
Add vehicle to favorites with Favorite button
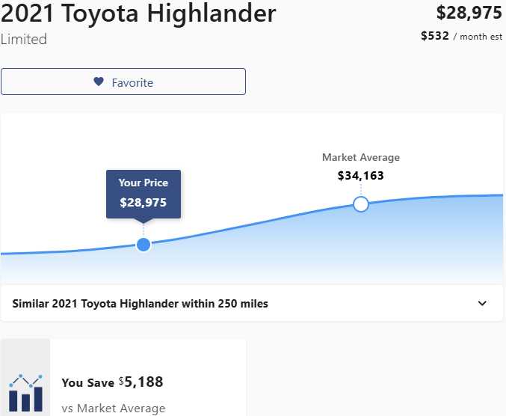click(x=123, y=82)
